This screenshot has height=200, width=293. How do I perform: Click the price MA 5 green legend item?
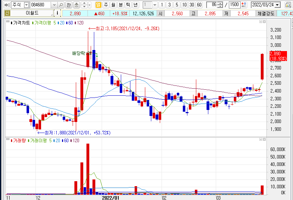click(55, 23)
